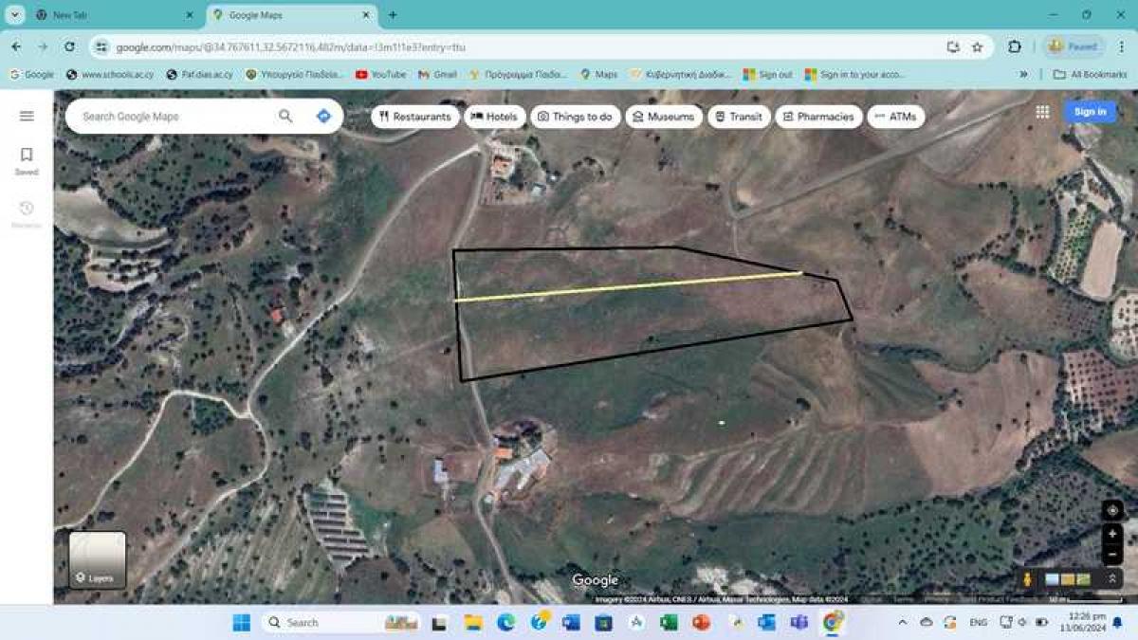Open the Maps bookmark in the bookmarks bar
Screen dimensions: 1138x640
click(x=602, y=74)
